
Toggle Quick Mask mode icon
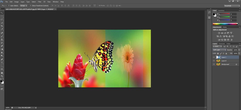pyautogui.click(x=2, y=85)
